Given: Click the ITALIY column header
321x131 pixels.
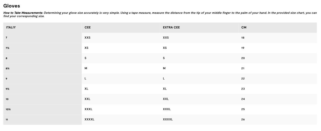Looking at the screenshot, I should [11, 27].
